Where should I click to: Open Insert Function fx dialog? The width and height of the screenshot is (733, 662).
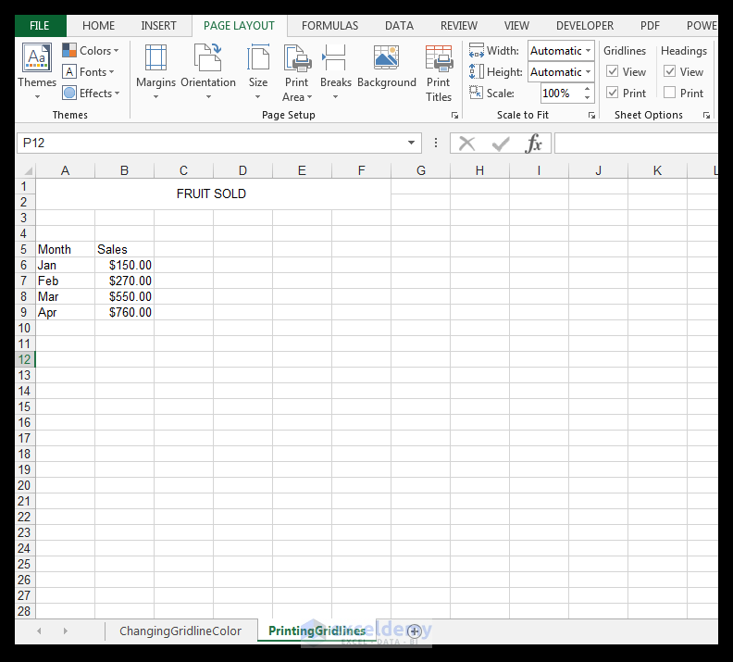pyautogui.click(x=533, y=144)
